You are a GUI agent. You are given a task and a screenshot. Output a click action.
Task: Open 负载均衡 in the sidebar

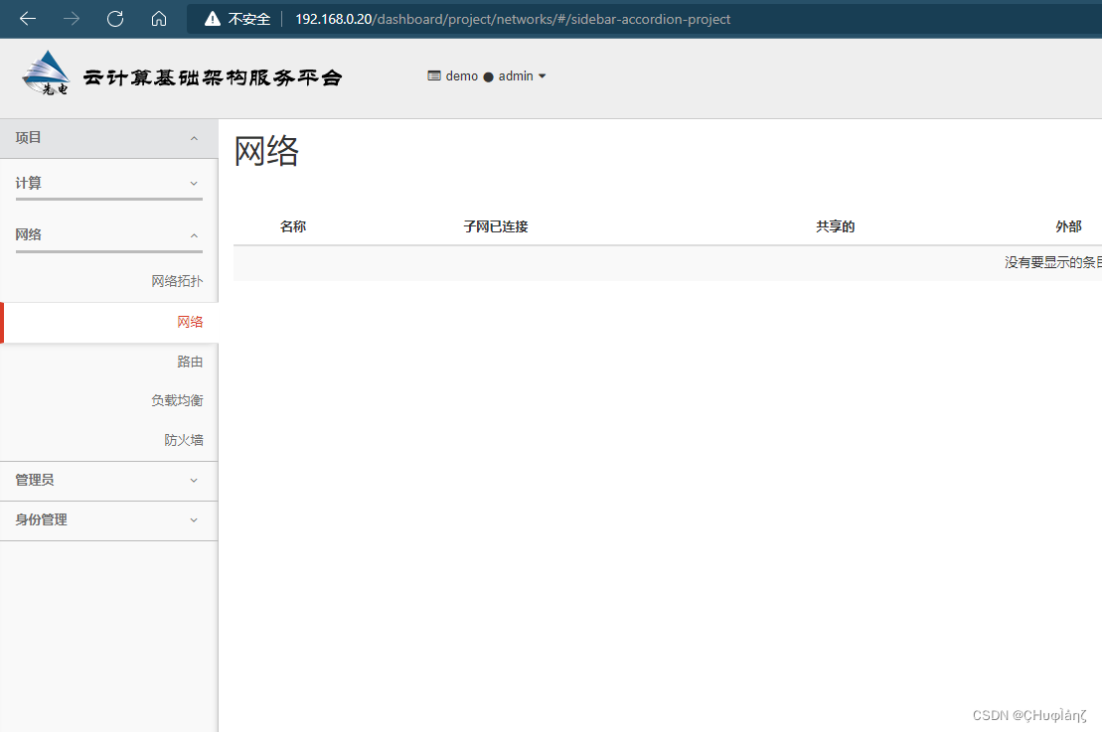[177, 400]
